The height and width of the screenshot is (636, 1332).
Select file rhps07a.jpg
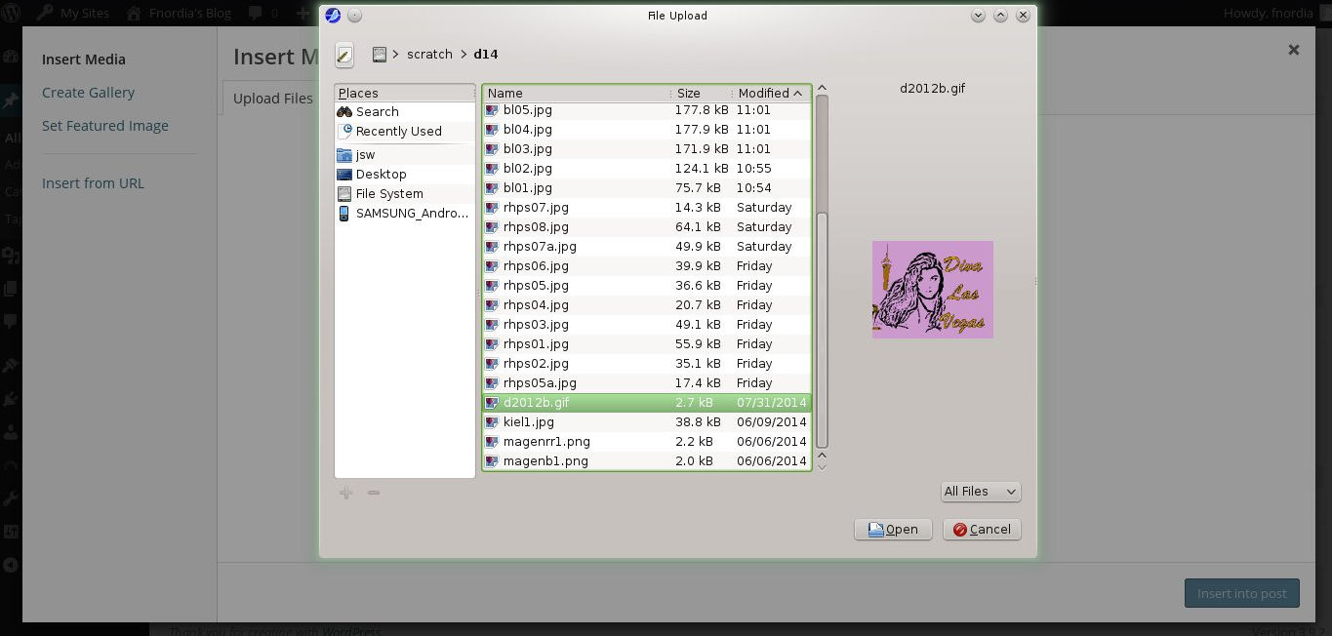click(x=646, y=246)
